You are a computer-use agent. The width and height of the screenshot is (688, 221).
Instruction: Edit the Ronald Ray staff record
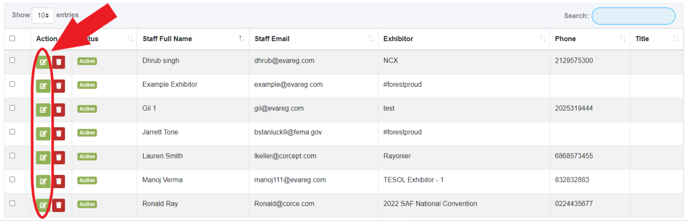click(43, 205)
